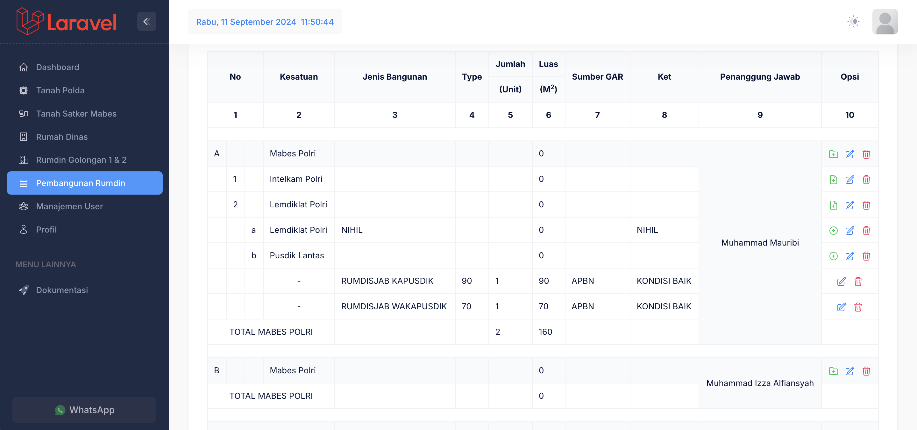The width and height of the screenshot is (917, 430).
Task: Edit the RUMDISJAB KAPUSDIK entry
Action: tap(841, 282)
